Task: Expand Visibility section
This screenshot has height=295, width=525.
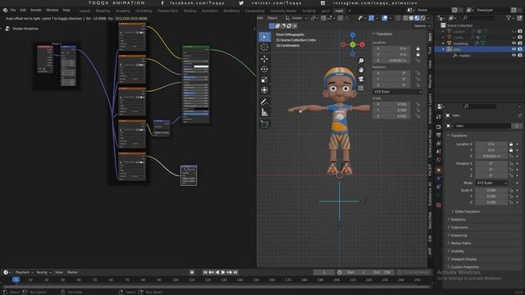Action: pos(457,252)
